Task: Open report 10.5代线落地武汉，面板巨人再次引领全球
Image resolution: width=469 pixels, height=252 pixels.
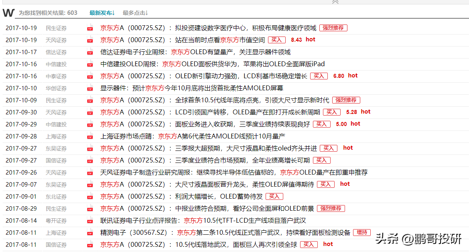Action: click(x=199, y=245)
